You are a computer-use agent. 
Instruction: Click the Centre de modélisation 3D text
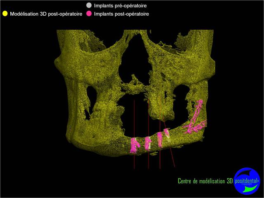205,181
